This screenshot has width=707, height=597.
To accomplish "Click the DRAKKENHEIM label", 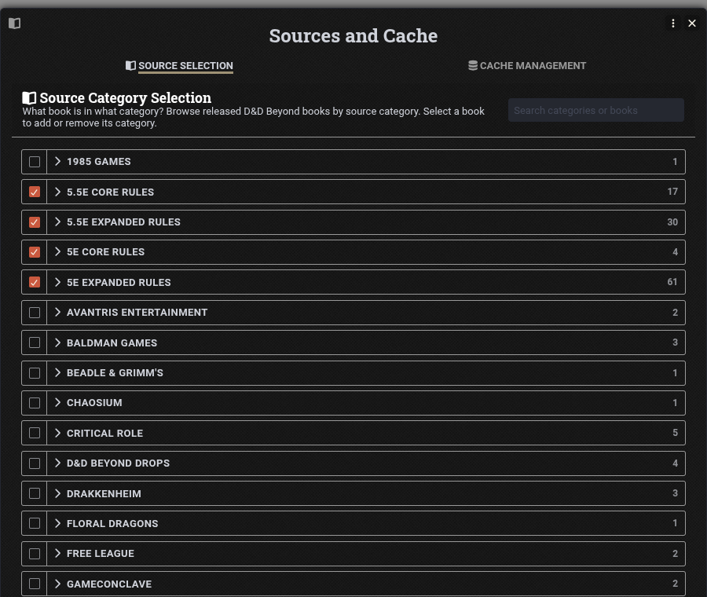I will [104, 494].
